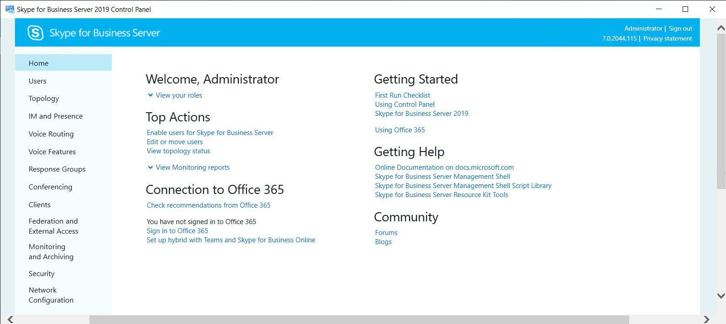
Task: Click the app icon in title bar
Action: tap(9, 9)
